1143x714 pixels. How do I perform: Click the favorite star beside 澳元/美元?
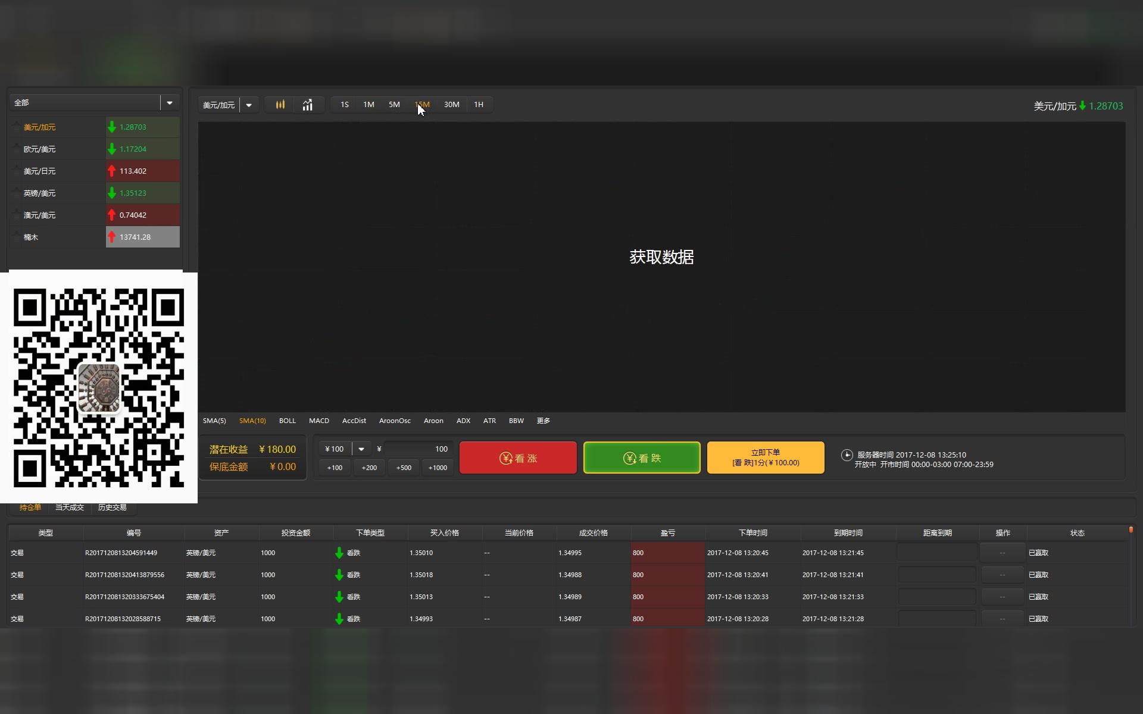pyautogui.click(x=17, y=215)
